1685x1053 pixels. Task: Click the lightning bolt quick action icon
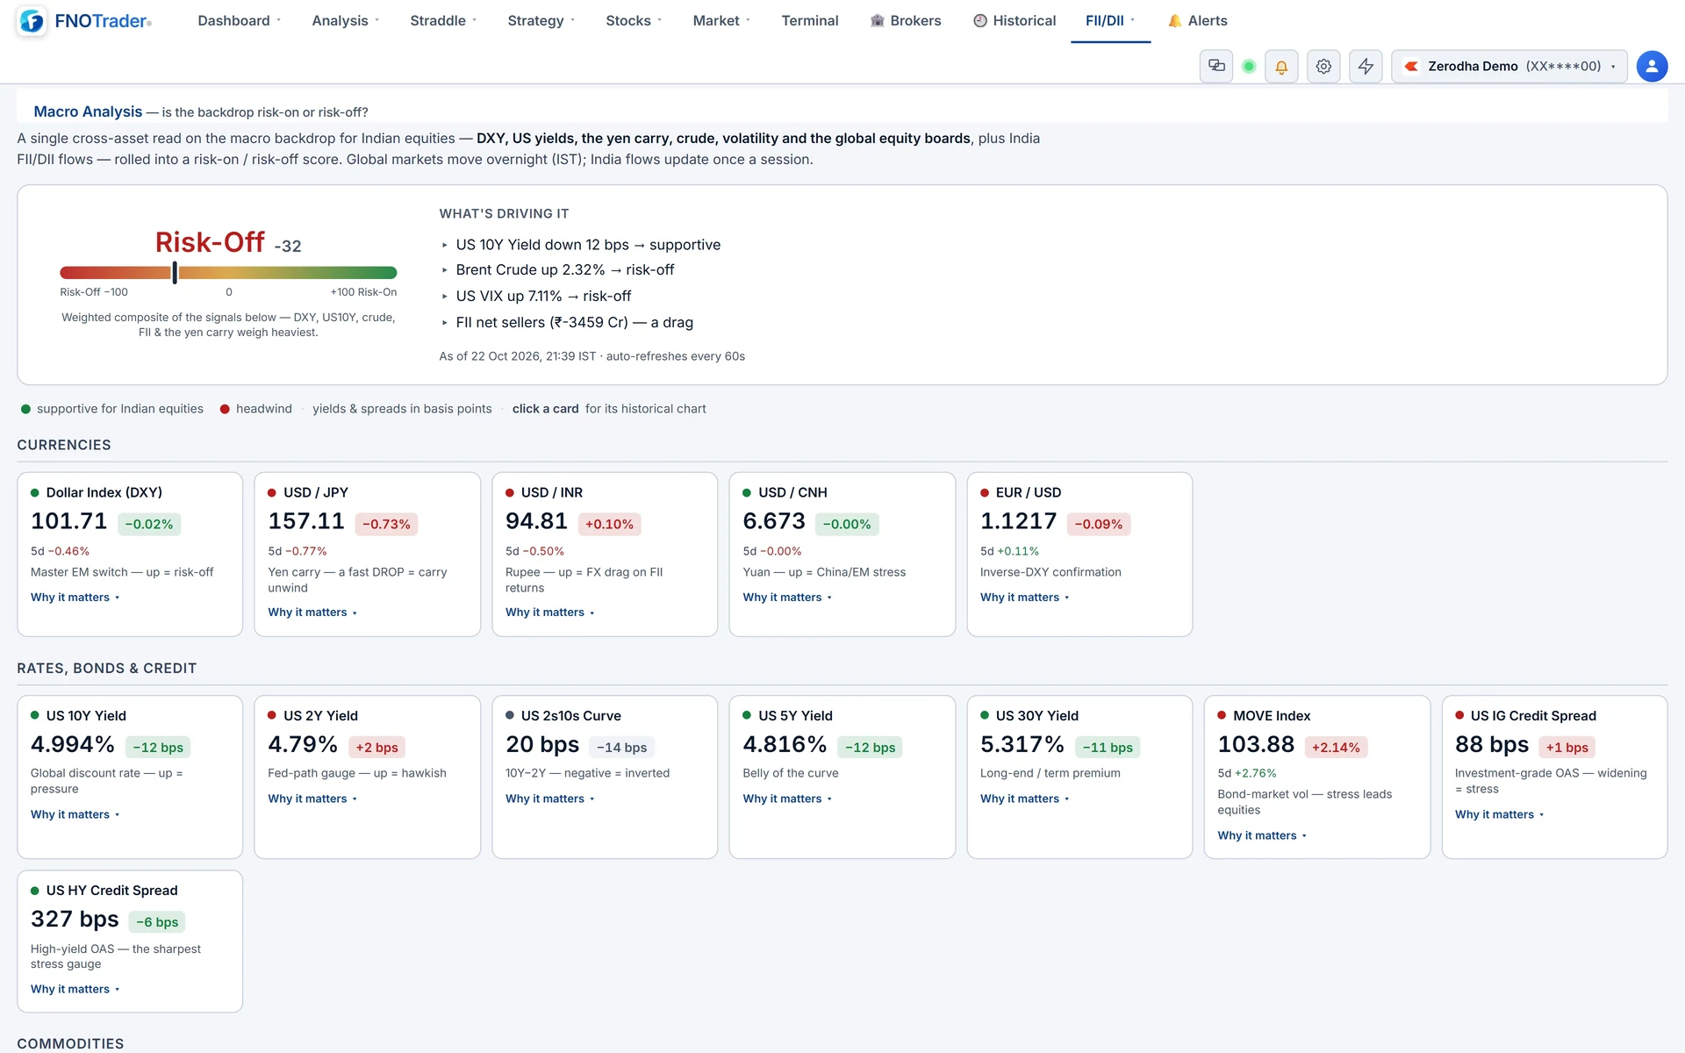click(x=1366, y=67)
